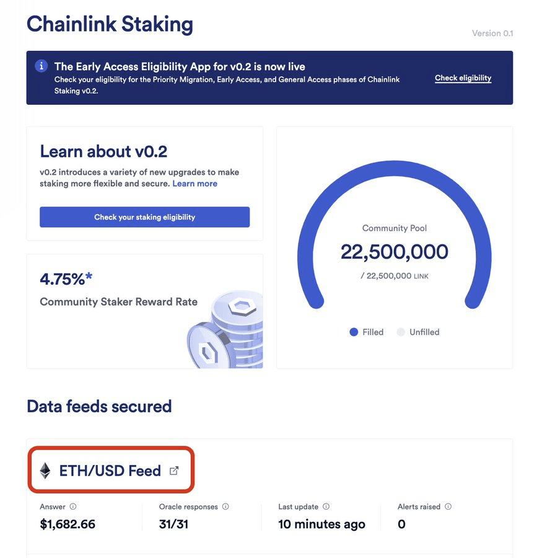Click the $1,682.66 answer value
The image size is (537, 558).
coord(68,525)
